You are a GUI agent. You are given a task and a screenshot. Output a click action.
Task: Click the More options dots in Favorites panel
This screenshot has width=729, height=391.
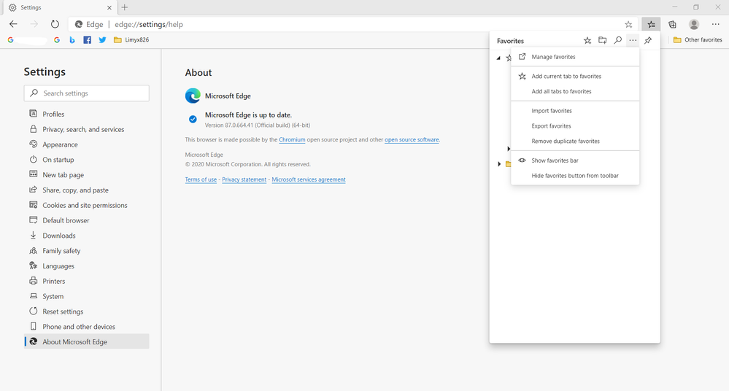(x=633, y=40)
